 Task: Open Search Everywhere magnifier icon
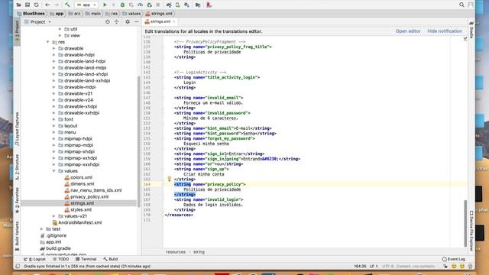[x=461, y=5]
